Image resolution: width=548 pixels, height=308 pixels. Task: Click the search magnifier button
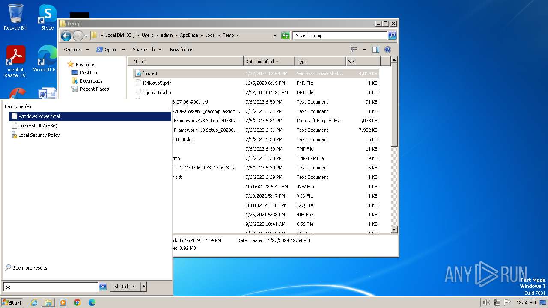pos(392,36)
